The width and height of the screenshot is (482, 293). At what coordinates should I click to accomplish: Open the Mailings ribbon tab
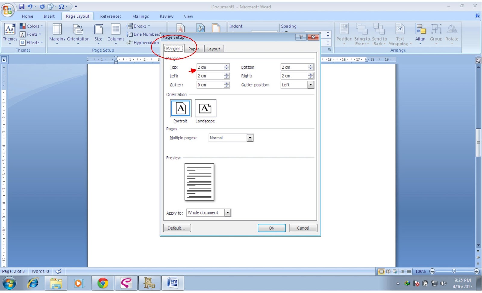pos(140,16)
